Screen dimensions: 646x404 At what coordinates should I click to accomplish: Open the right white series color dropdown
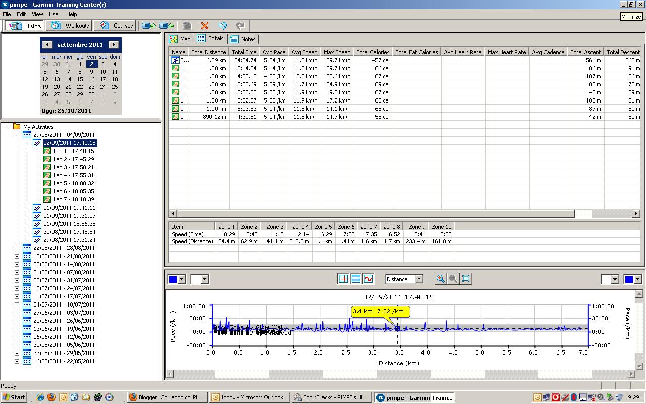click(x=615, y=279)
